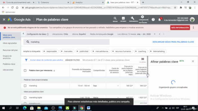The image size is (198, 111).
Task: Open the Google Ads logo home
Action: pos(19,19)
